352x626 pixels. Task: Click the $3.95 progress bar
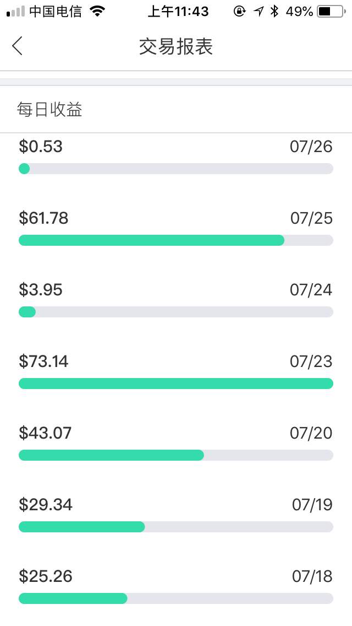tap(28, 312)
